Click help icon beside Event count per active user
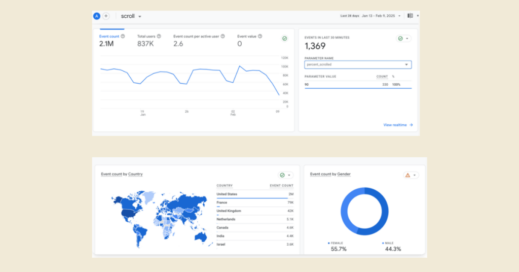Viewport: 519px width, 272px height. click(223, 37)
